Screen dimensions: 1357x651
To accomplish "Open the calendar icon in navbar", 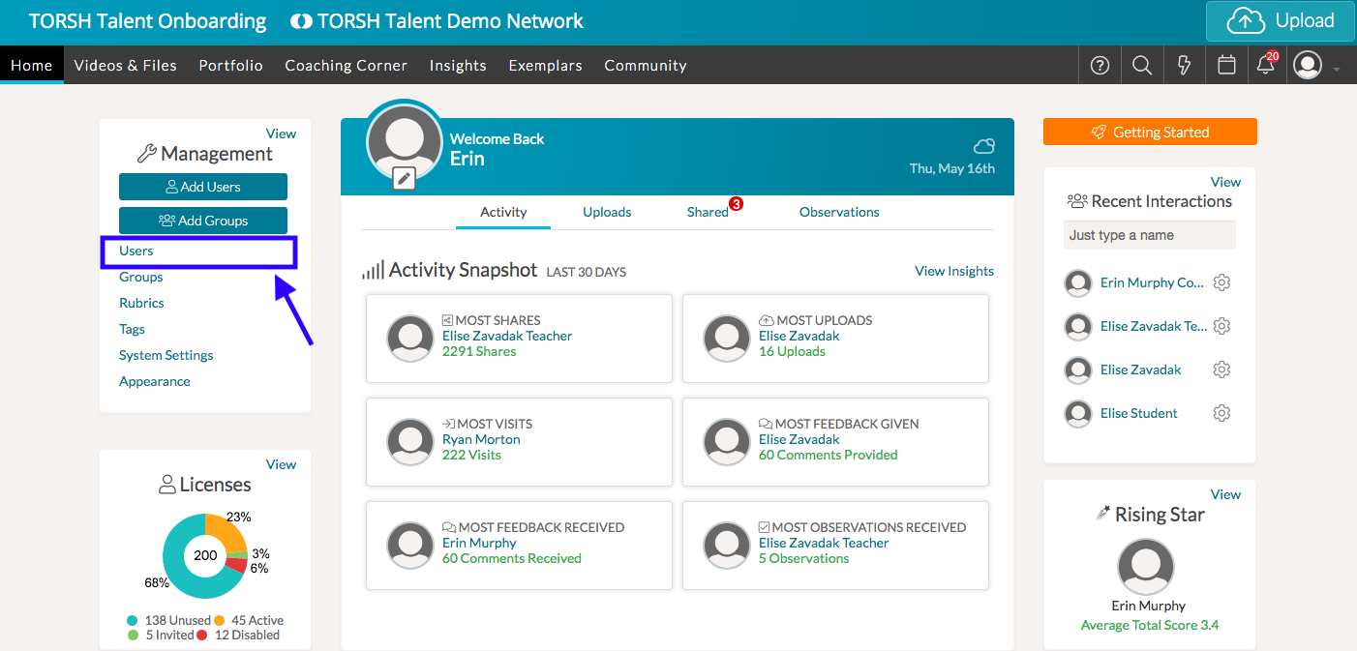I will 1226,66.
